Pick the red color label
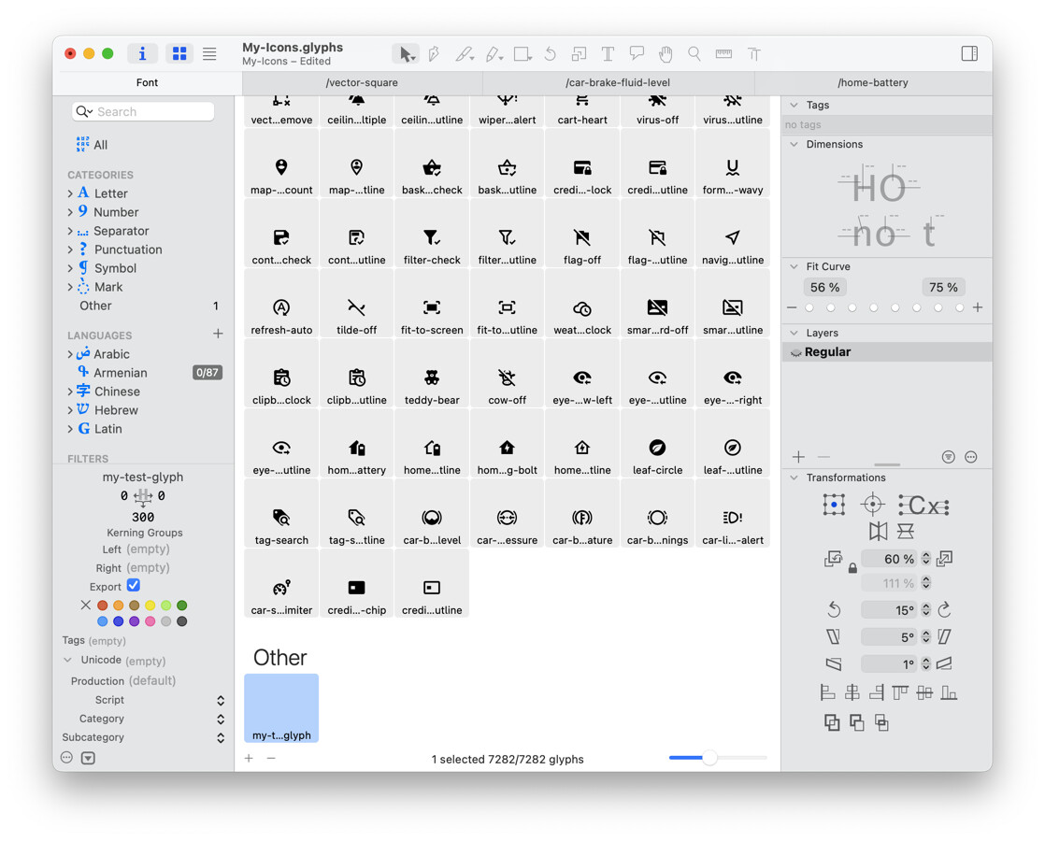1045x841 pixels. click(103, 606)
